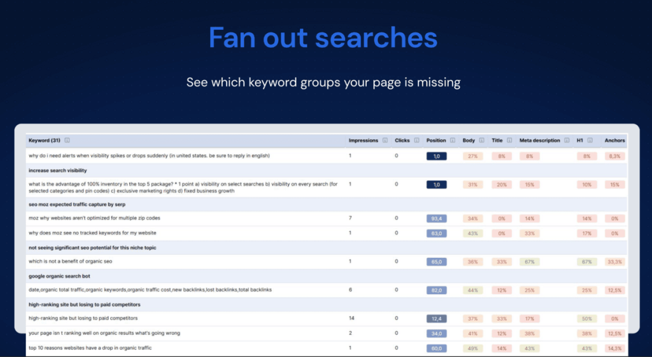Click the dark blue 12,4 position badge

point(436,318)
